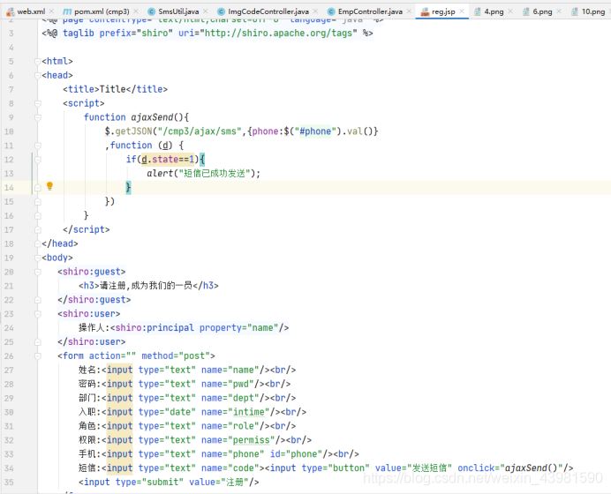Click the onclick="ajaxSend()" attribute on line 34
611x494 pixels.
[x=510, y=468]
